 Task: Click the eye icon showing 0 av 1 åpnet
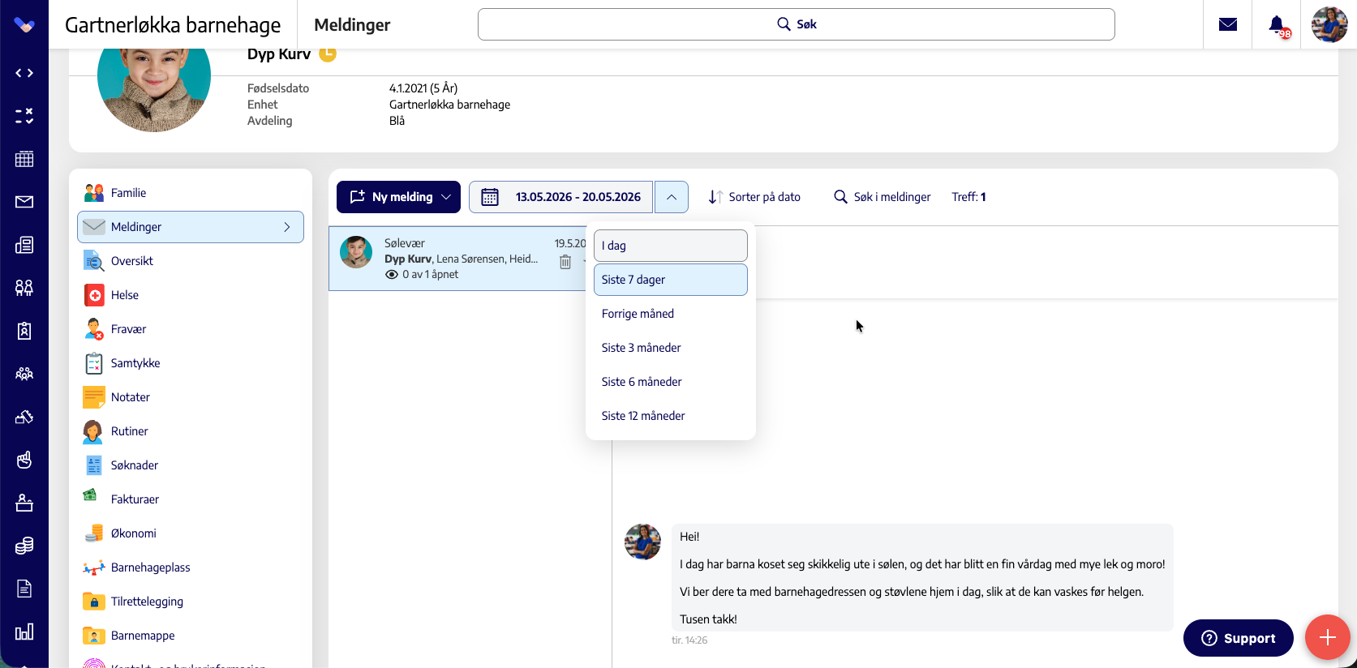click(x=392, y=275)
